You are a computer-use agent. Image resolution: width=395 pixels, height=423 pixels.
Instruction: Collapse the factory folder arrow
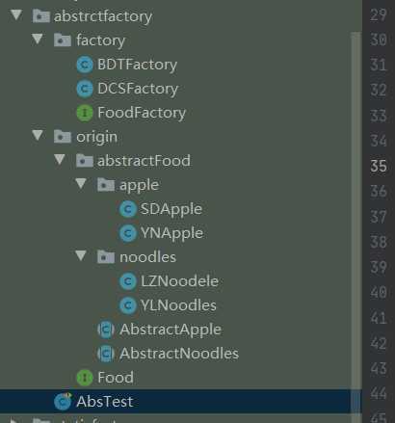(x=38, y=40)
